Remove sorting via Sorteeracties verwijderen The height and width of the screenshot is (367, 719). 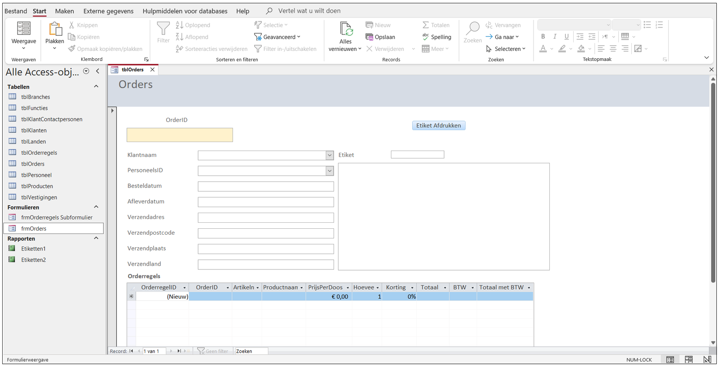(212, 49)
